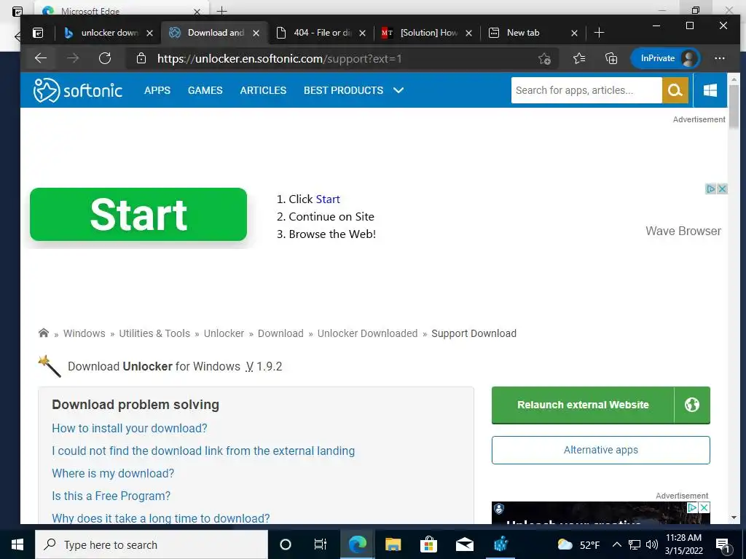This screenshot has width=746, height=559.
Task: Click the Windows taskbar search box
Action: pos(152,544)
